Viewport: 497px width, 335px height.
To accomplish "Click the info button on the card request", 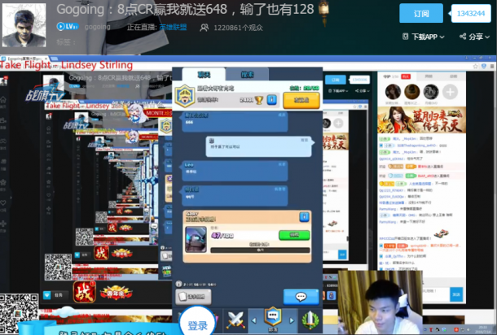I will [304, 216].
